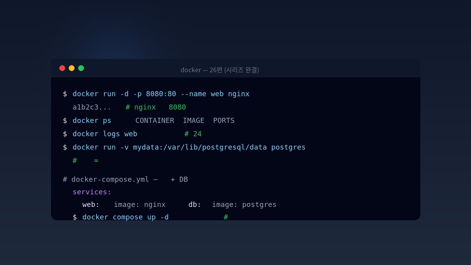Click the 'docker logs web' command

click(x=105, y=134)
